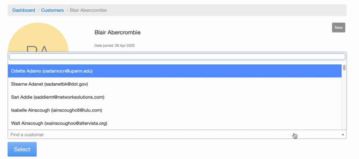Click the Blair Abercrombie name heading

[117, 33]
